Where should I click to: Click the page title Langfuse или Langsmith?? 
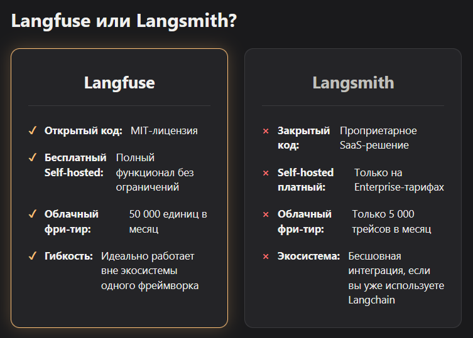tap(124, 21)
